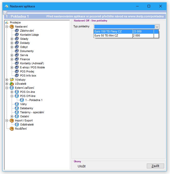Click the POS Info box gear icon
The height and width of the screenshot is (174, 170).
17,76
